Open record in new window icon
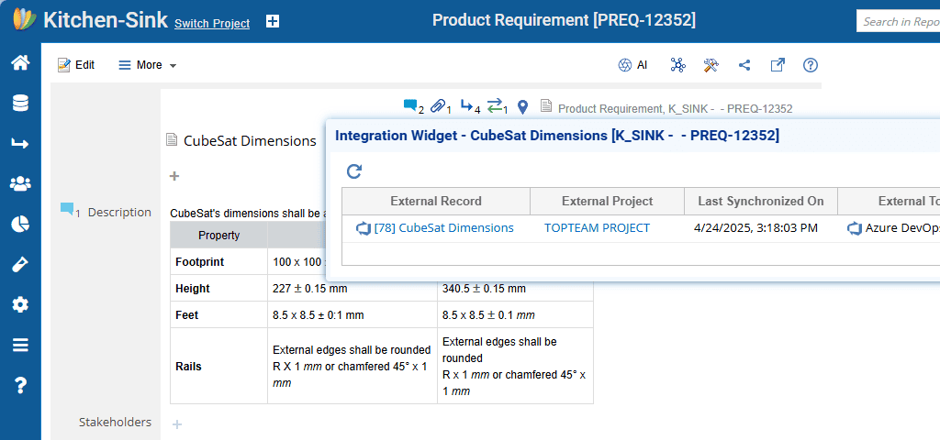 pyautogui.click(x=778, y=65)
